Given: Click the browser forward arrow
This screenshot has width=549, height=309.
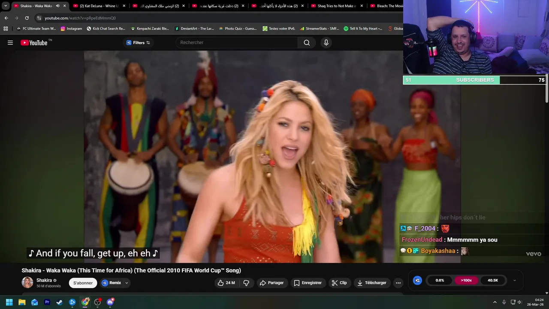Looking at the screenshot, I should pos(16,18).
